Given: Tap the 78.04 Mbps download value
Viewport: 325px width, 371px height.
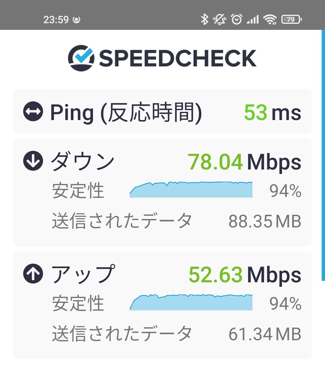Looking at the screenshot, I should (x=244, y=162).
